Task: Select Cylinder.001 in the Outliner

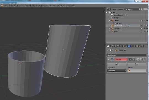Action: tap(118, 28)
